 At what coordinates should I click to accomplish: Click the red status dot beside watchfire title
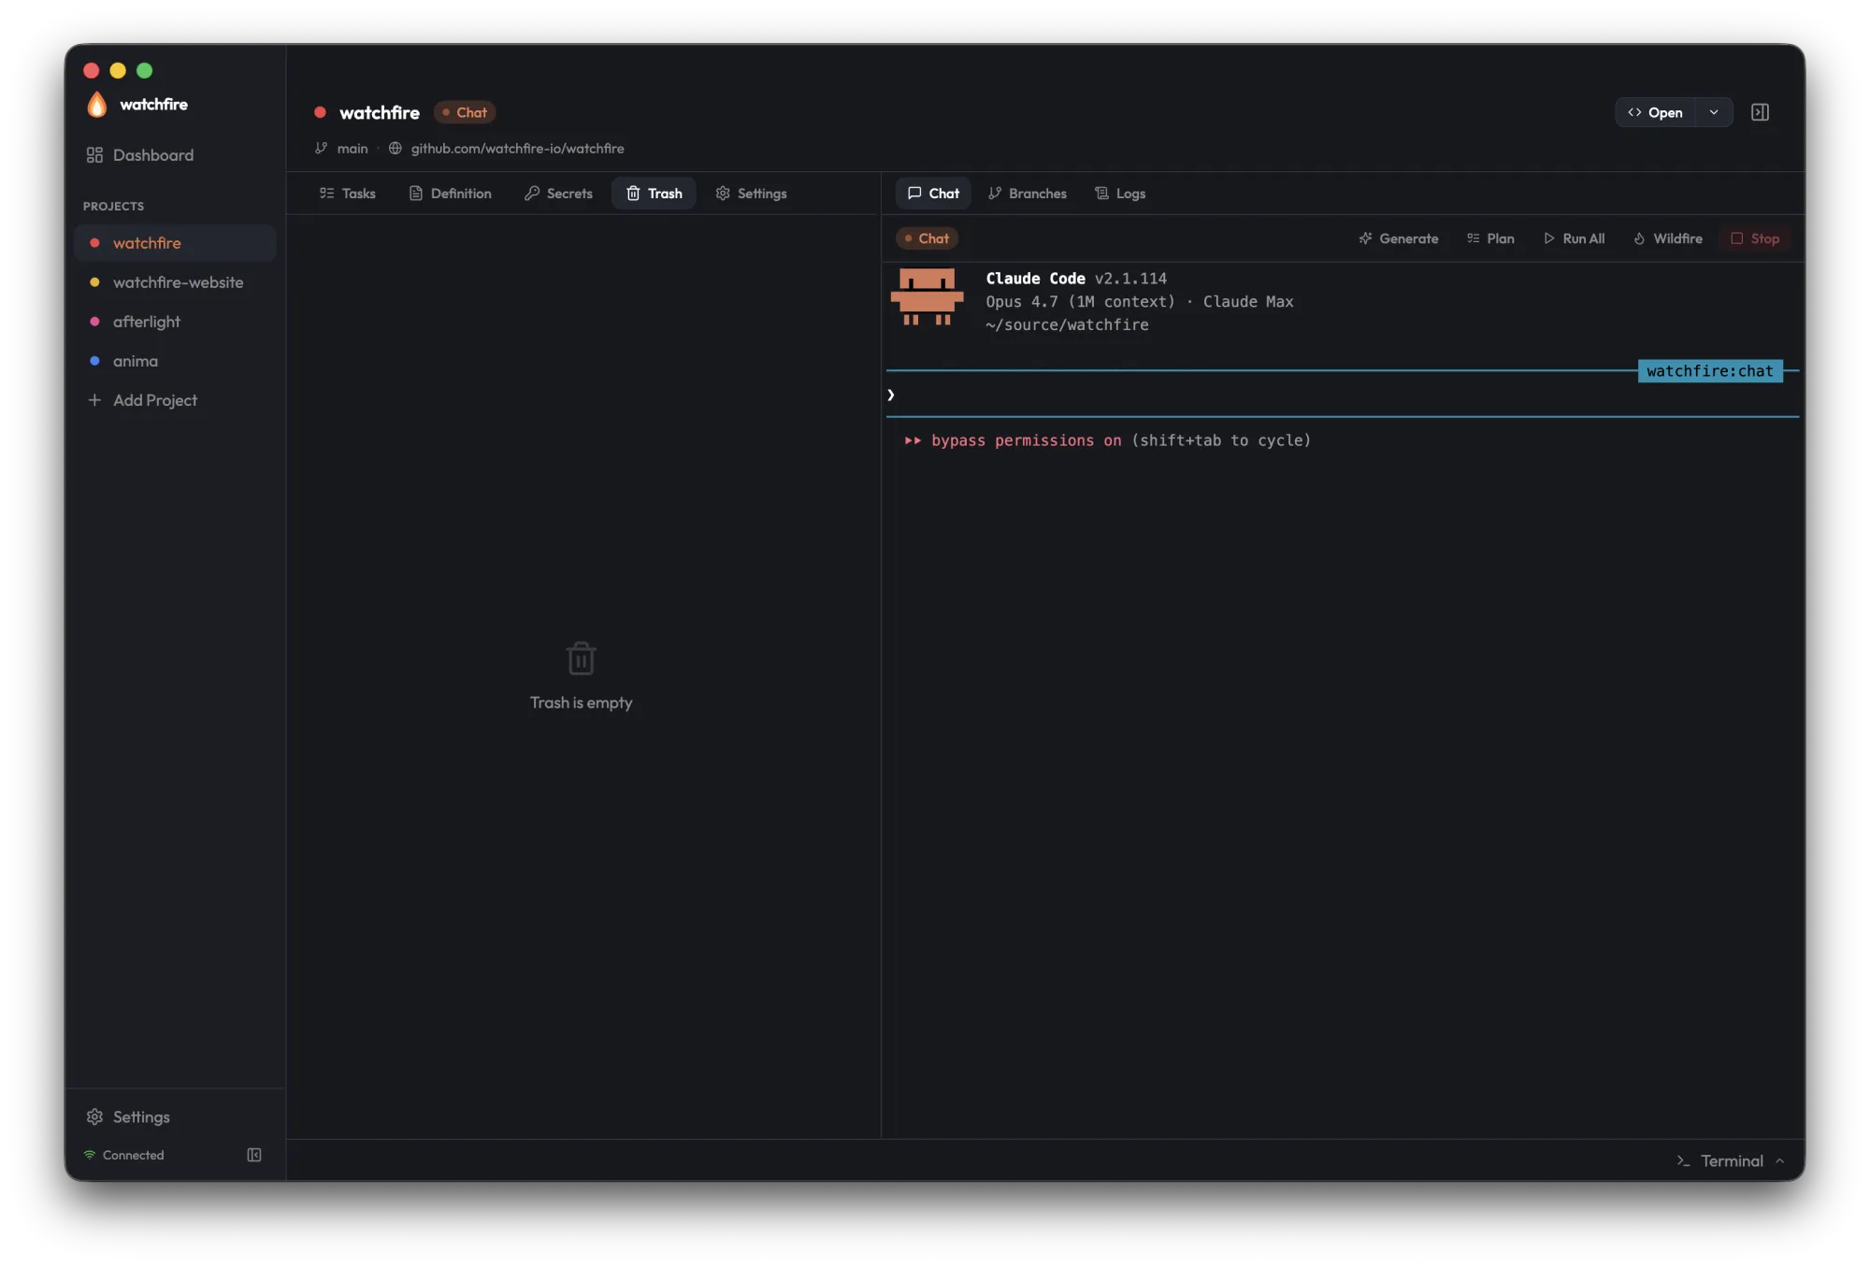coord(320,112)
